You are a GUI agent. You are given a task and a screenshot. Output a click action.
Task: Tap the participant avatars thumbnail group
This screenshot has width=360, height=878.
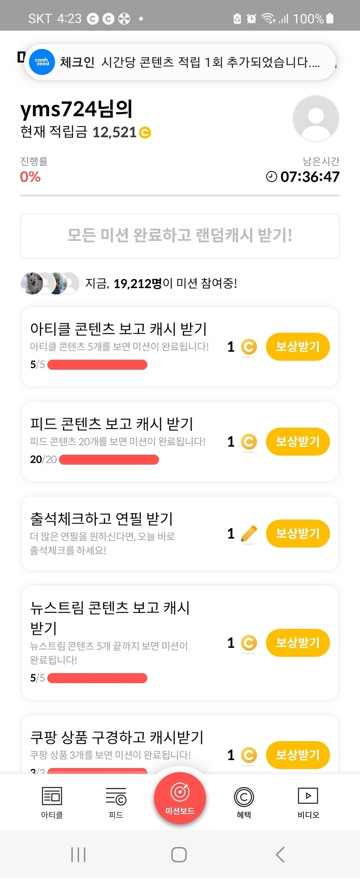(50, 283)
